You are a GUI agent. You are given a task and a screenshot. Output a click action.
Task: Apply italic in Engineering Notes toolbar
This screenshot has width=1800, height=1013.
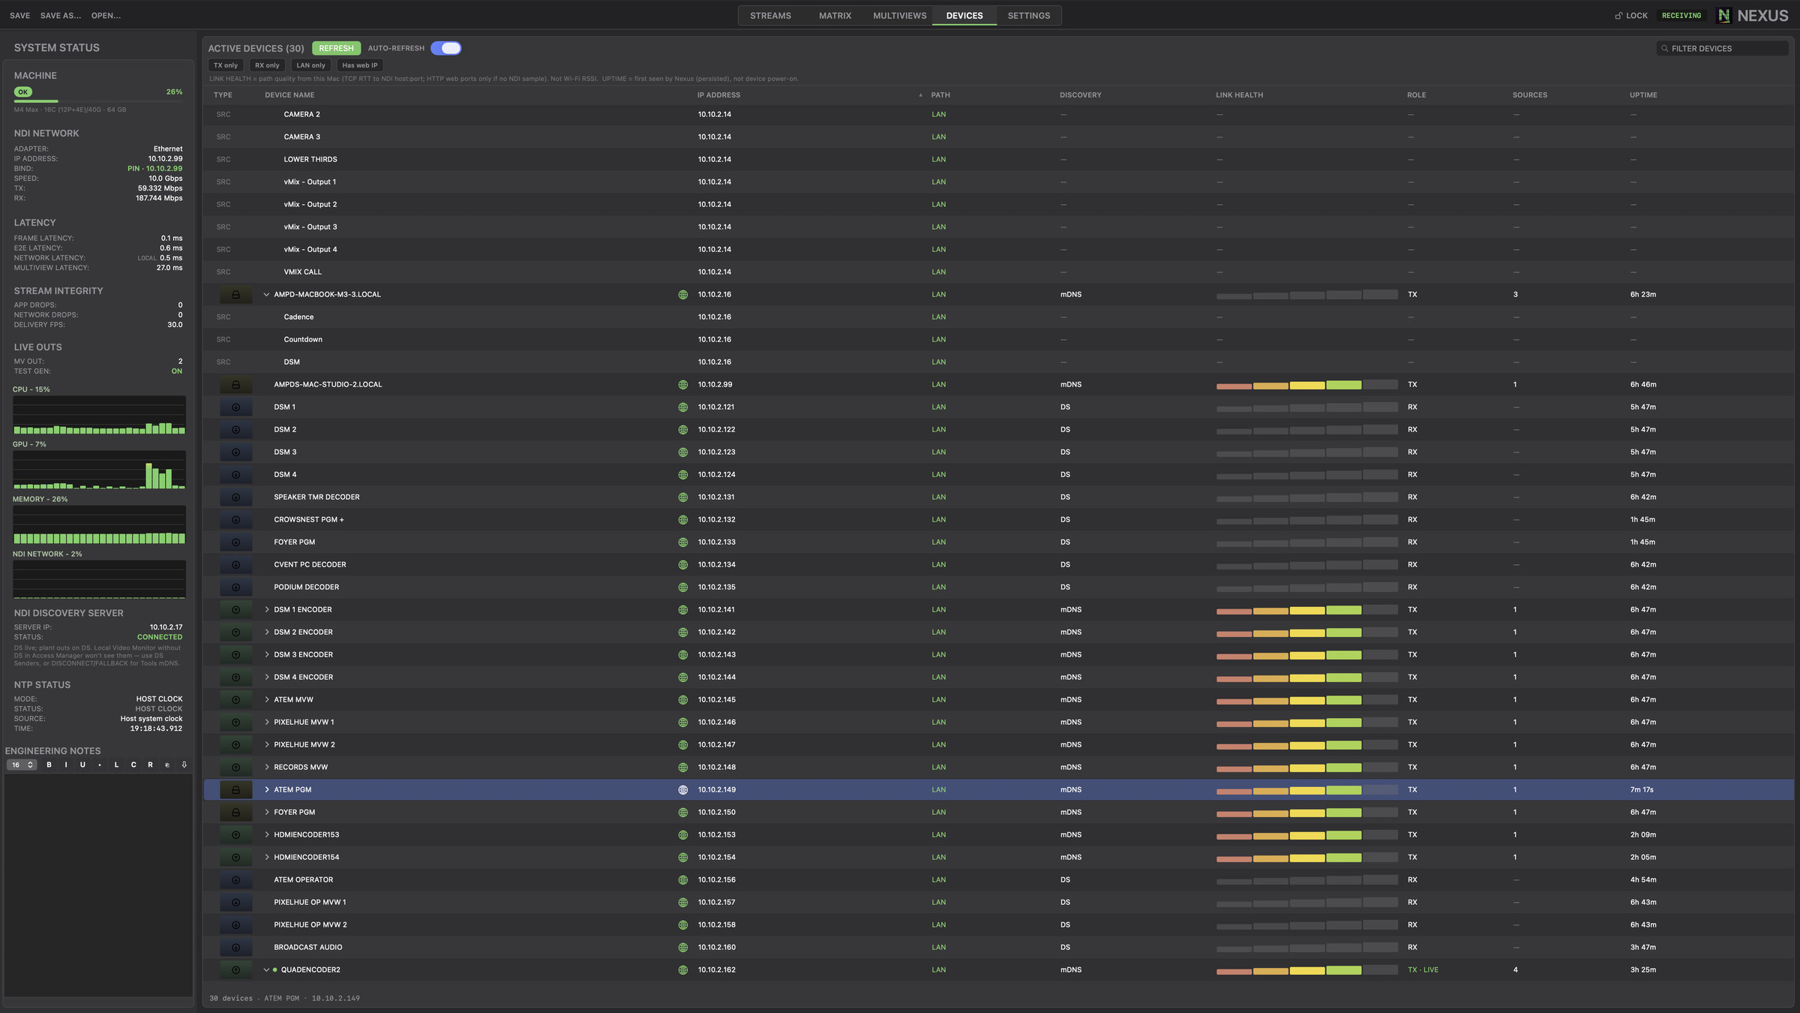66,765
